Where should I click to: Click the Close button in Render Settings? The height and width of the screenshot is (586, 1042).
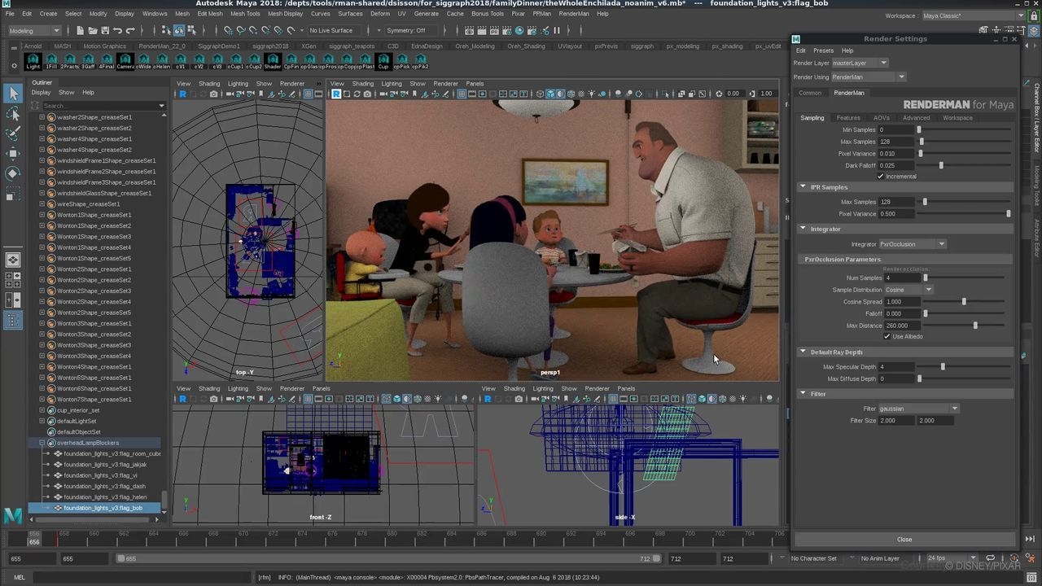tap(904, 540)
